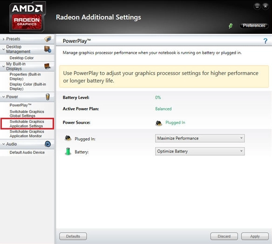The height and width of the screenshot is (244, 272).
Task: Click the Audio section header label
Action: tap(12, 144)
